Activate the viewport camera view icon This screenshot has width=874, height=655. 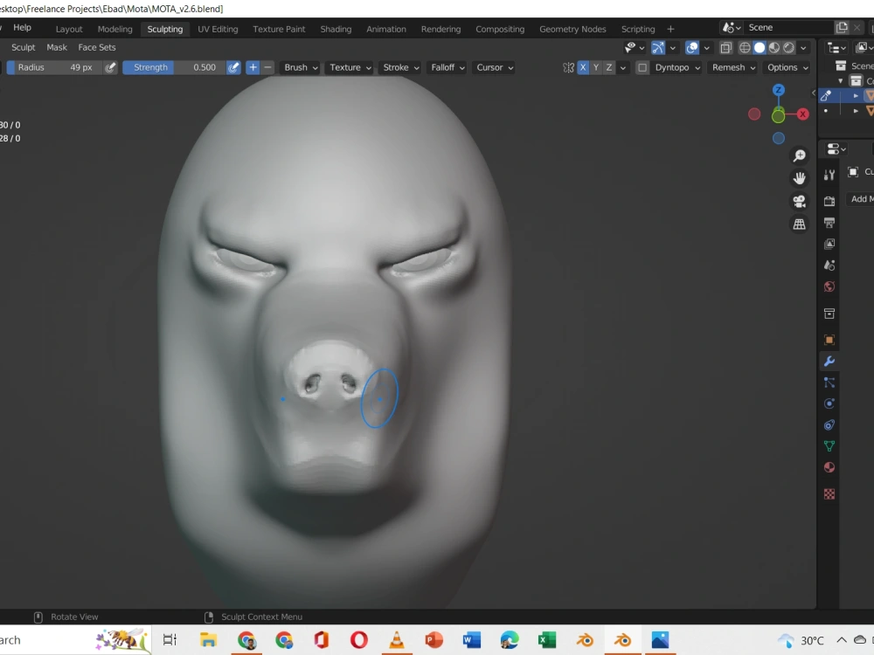coord(799,200)
